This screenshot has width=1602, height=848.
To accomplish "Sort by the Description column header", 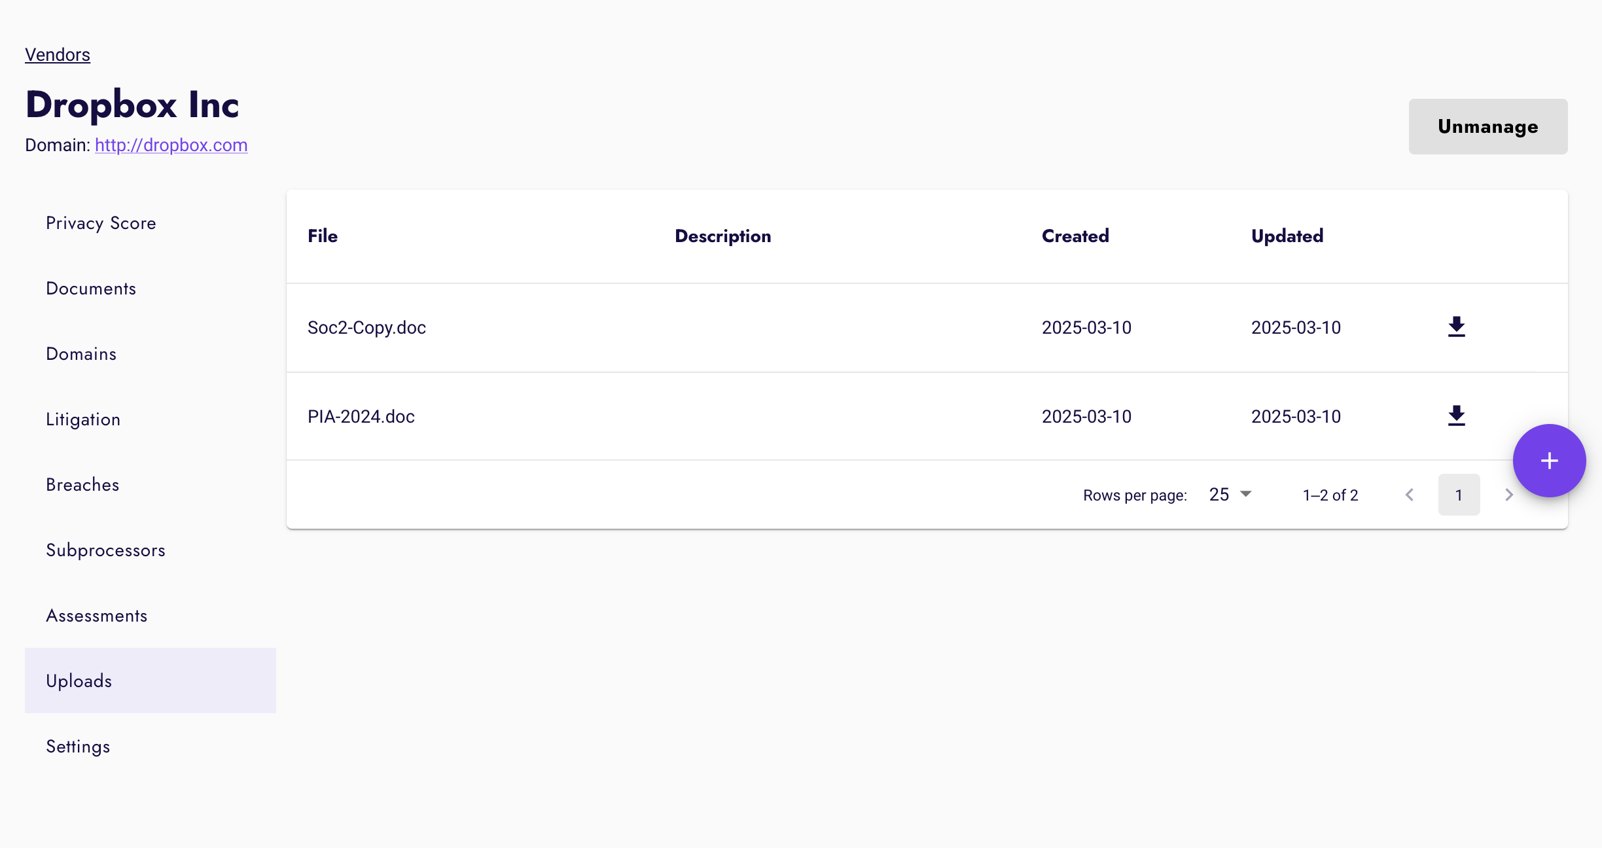I will (723, 236).
